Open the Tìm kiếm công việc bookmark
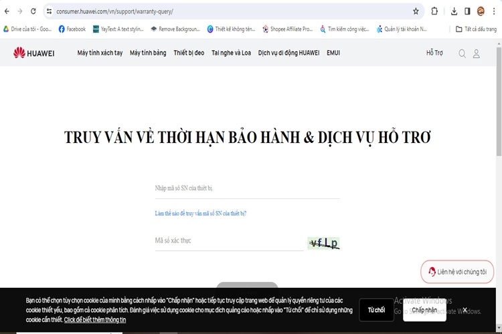This screenshot has height=334, width=502. coord(345,29)
